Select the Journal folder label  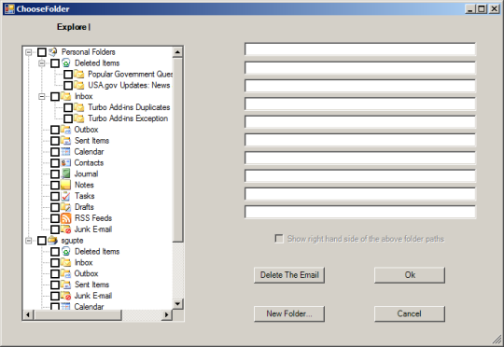[86, 173]
